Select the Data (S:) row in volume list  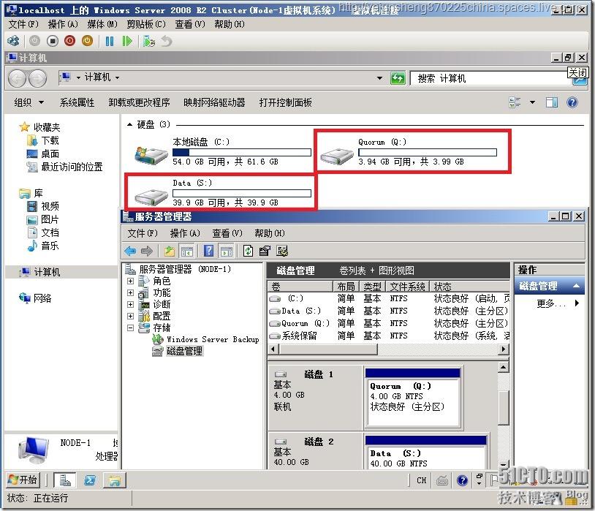pyautogui.click(x=389, y=311)
